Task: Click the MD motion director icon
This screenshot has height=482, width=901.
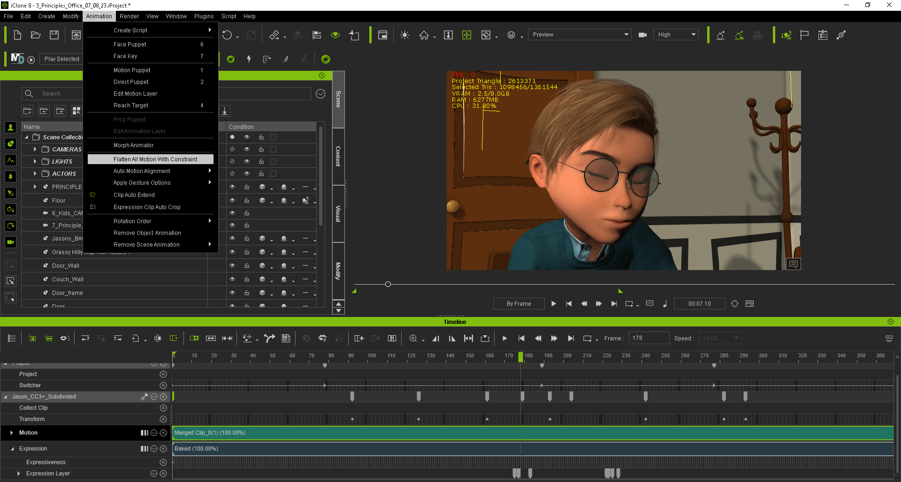Action: pyautogui.click(x=17, y=59)
